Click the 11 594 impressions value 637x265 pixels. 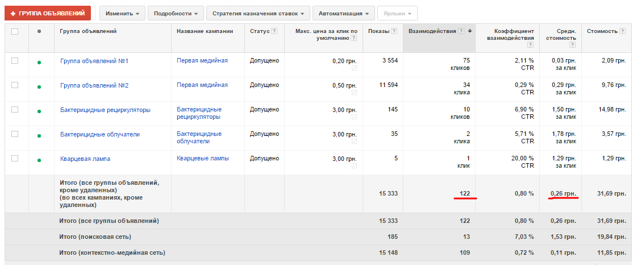point(388,85)
